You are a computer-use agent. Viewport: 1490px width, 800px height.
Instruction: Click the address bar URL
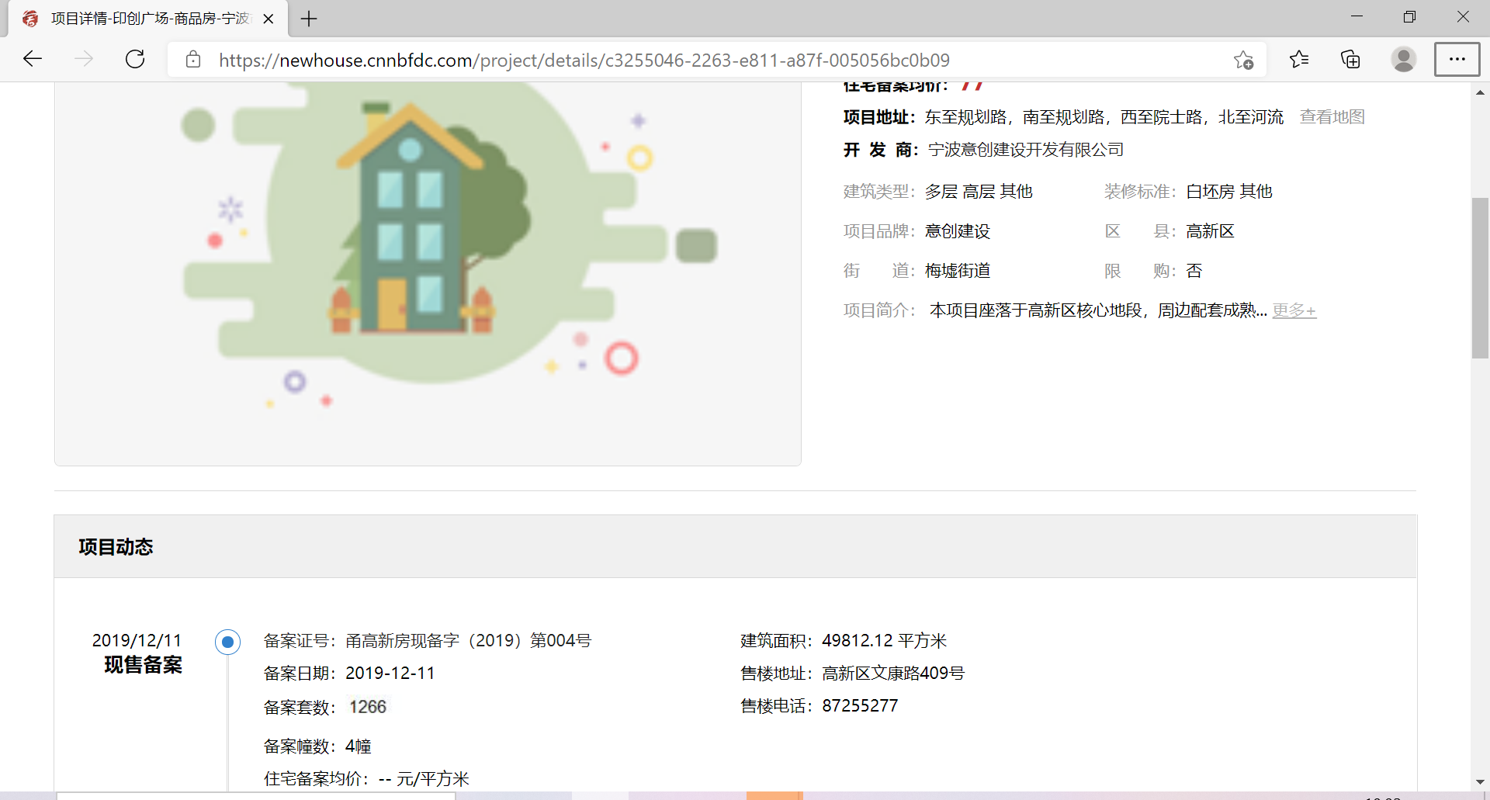(584, 60)
